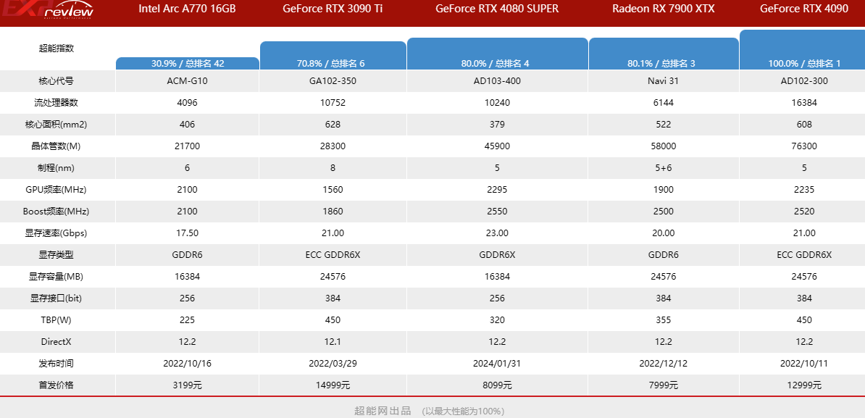
Task: Select the 80.0% rank 4 performance bar
Action: 497,54
